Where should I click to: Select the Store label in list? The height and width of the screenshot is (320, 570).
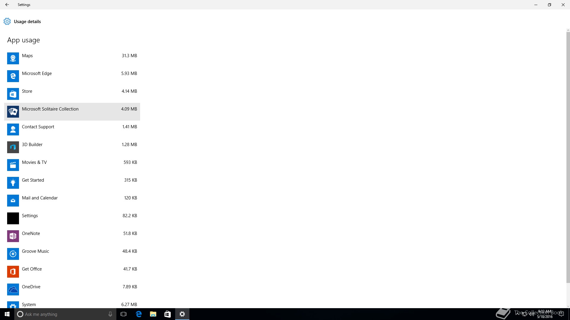pyautogui.click(x=27, y=91)
